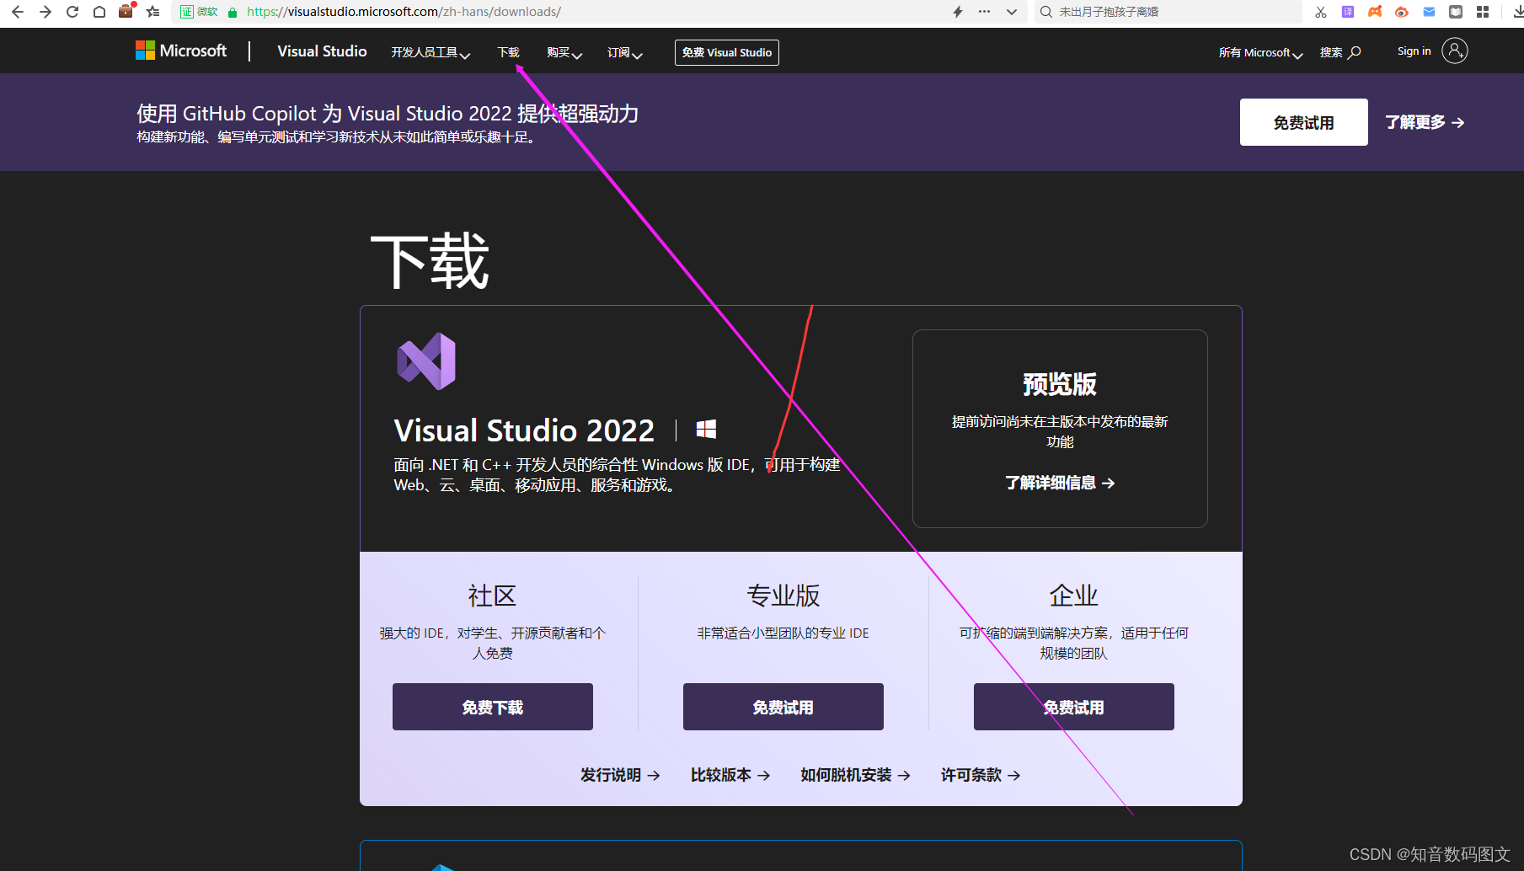Click the apps grid icon

pos(1484,12)
